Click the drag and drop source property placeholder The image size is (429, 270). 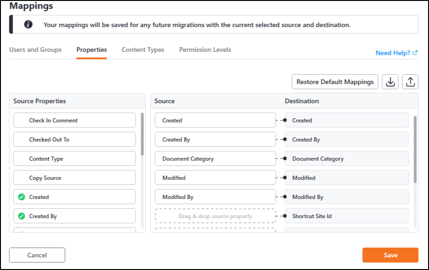pyautogui.click(x=215, y=216)
